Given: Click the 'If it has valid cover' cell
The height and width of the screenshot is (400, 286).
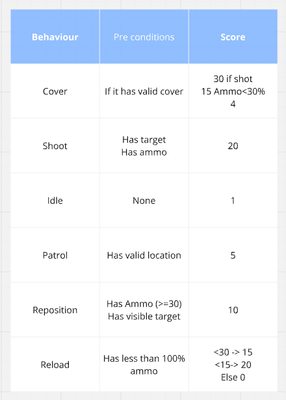Looking at the screenshot, I should [x=144, y=91].
